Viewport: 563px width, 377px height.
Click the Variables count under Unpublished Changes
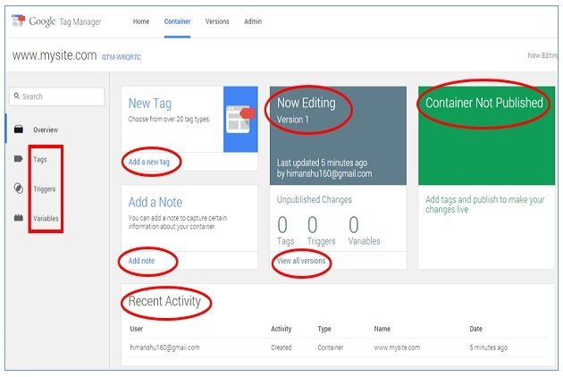click(364, 230)
